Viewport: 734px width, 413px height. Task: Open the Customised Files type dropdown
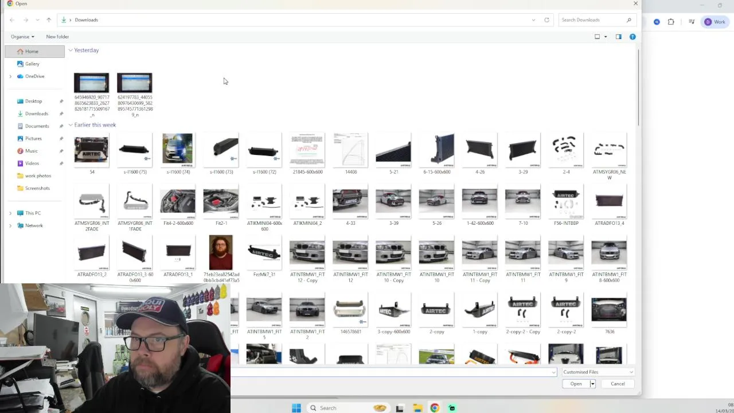tap(598, 372)
